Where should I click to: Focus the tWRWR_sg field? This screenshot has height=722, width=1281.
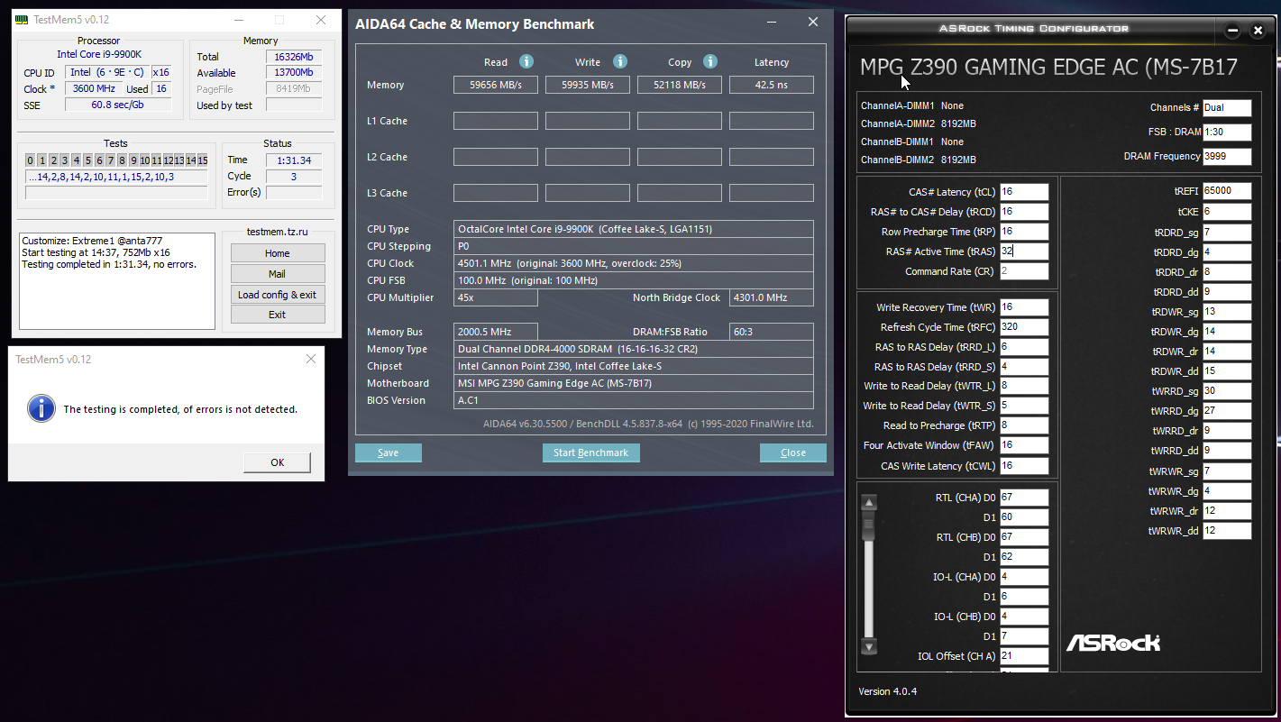[x=1227, y=471]
